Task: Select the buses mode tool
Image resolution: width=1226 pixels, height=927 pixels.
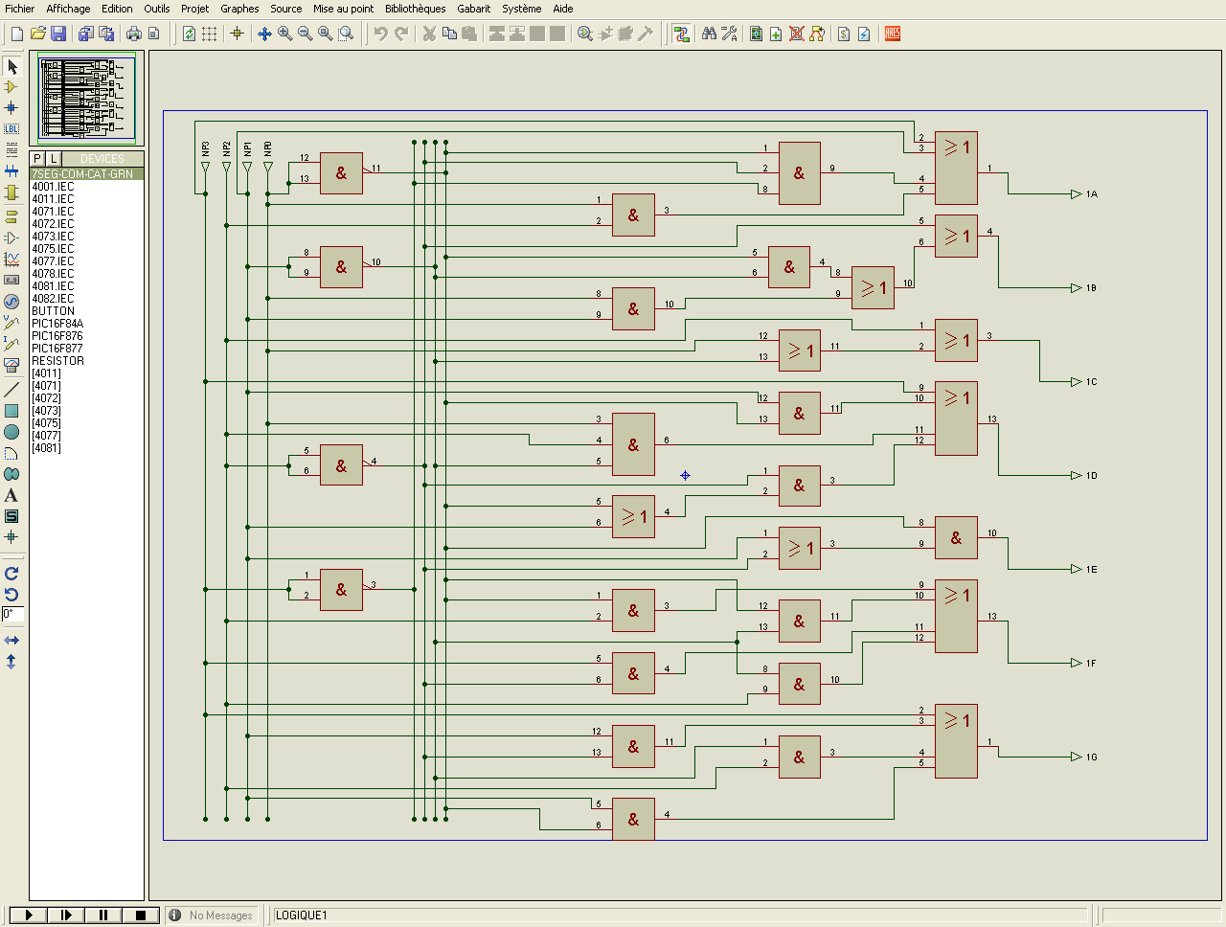Action: pos(11,171)
